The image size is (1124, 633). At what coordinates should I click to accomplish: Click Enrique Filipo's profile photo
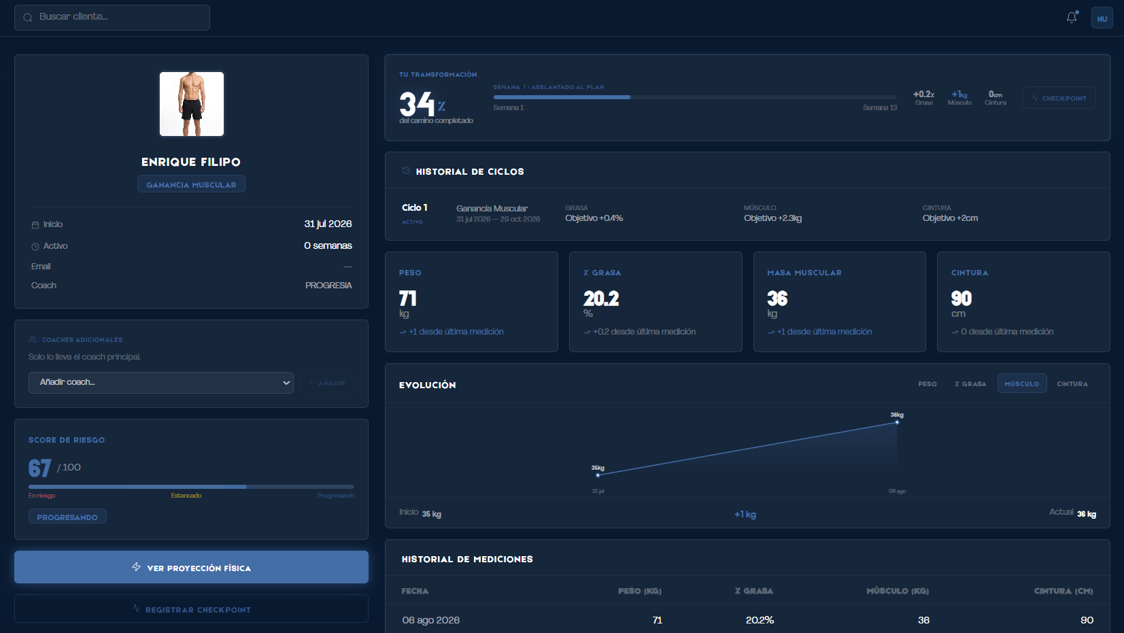click(192, 104)
